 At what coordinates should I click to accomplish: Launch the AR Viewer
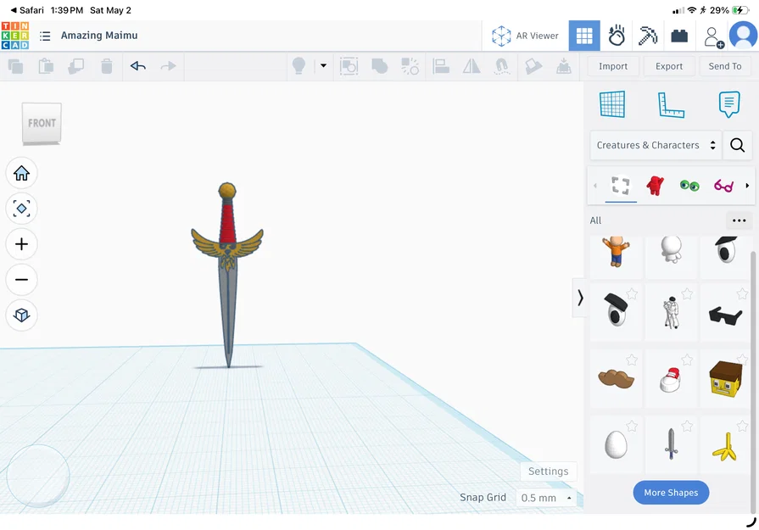[x=525, y=36]
